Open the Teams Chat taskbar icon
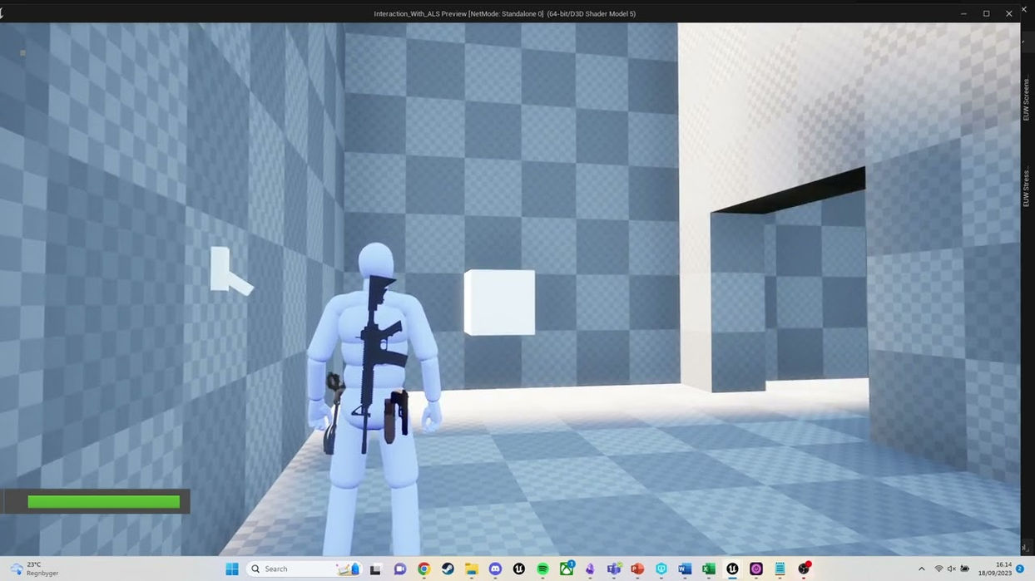Viewport: 1035px width, 581px height. [399, 569]
